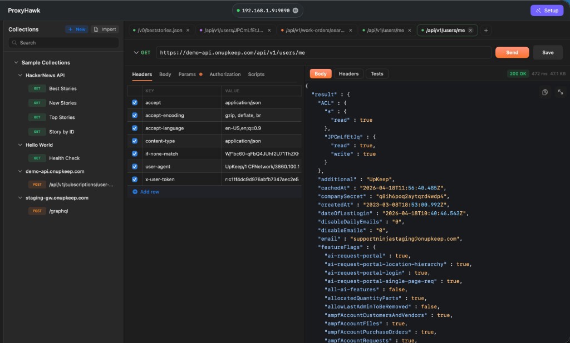Click the proxy address 192.168.1.9:9090 pill
The height and width of the screenshot is (343, 570).
[268, 11]
